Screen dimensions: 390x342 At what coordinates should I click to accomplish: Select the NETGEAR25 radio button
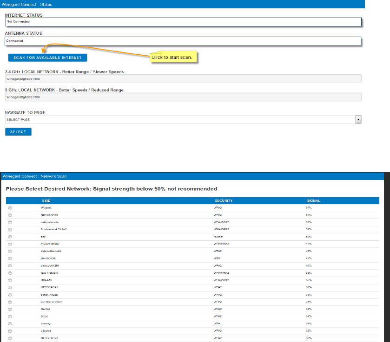pyautogui.click(x=10, y=338)
